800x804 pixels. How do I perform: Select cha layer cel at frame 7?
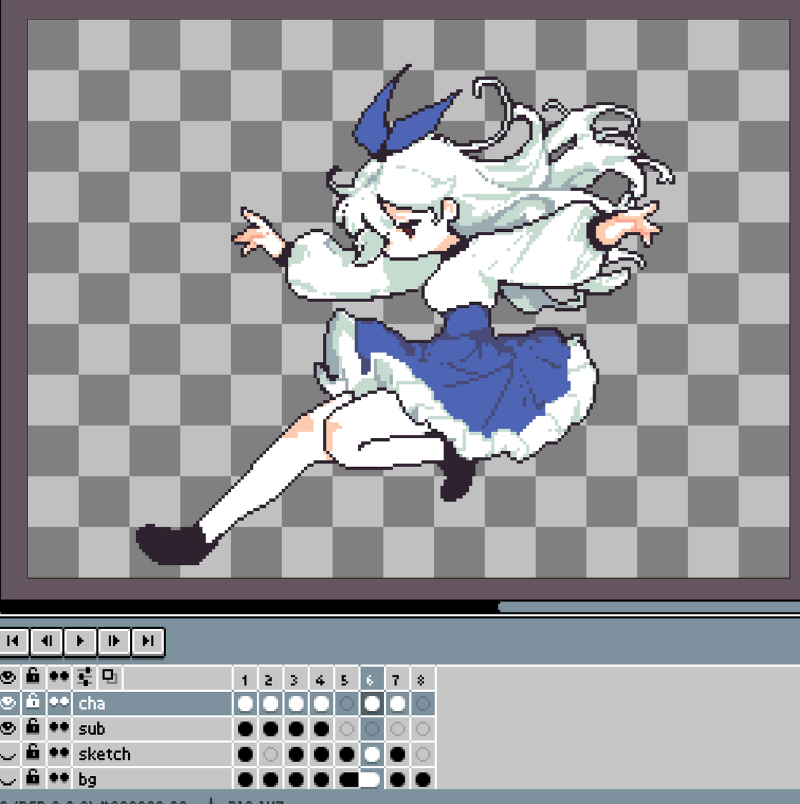tap(397, 703)
